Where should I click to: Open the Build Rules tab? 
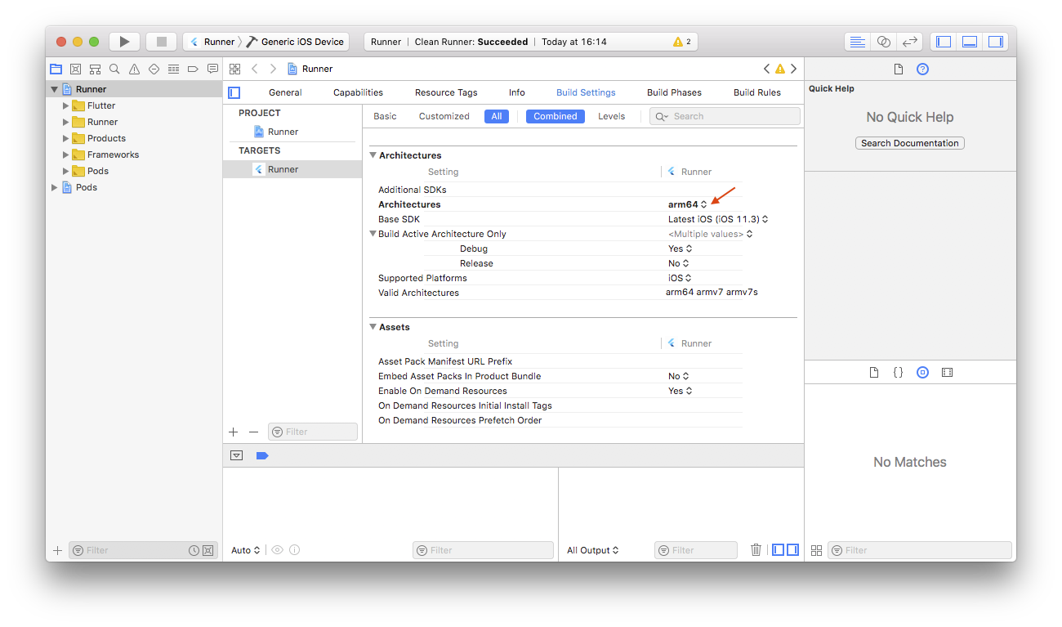pyautogui.click(x=757, y=92)
